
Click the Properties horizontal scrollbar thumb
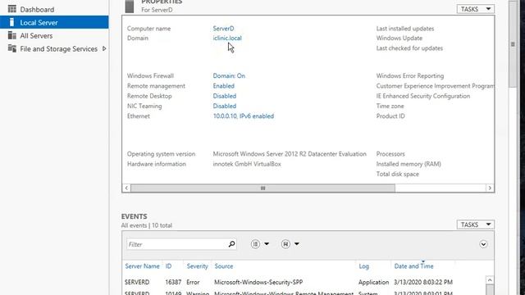[x=262, y=188]
